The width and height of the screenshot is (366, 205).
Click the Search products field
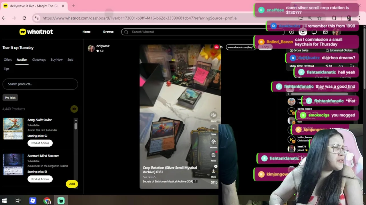coord(40,84)
